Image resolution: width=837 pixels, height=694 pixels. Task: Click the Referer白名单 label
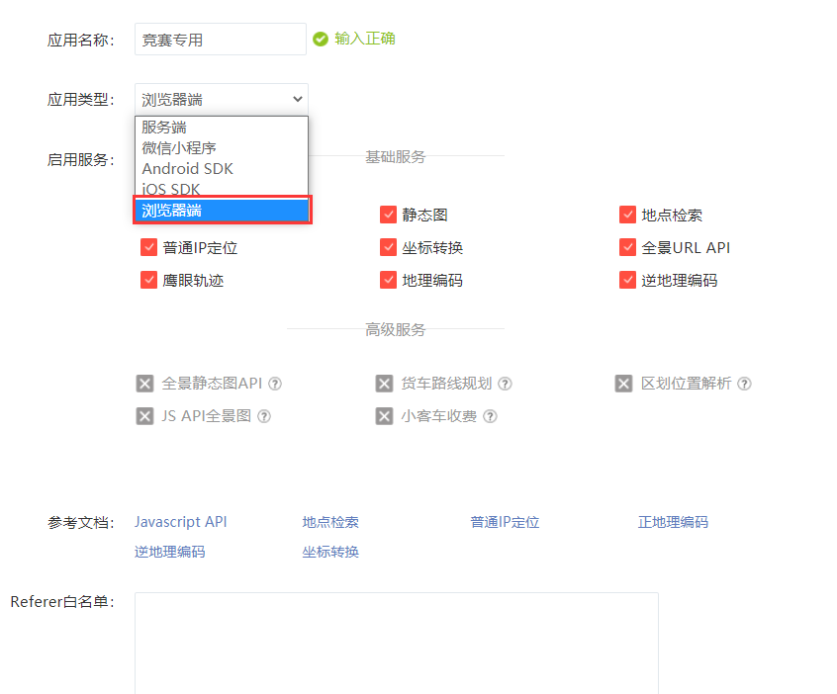(62, 602)
